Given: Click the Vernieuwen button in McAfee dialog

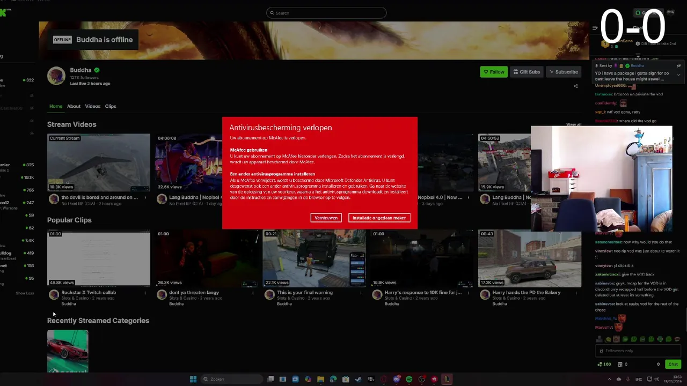Looking at the screenshot, I should pyautogui.click(x=326, y=218).
